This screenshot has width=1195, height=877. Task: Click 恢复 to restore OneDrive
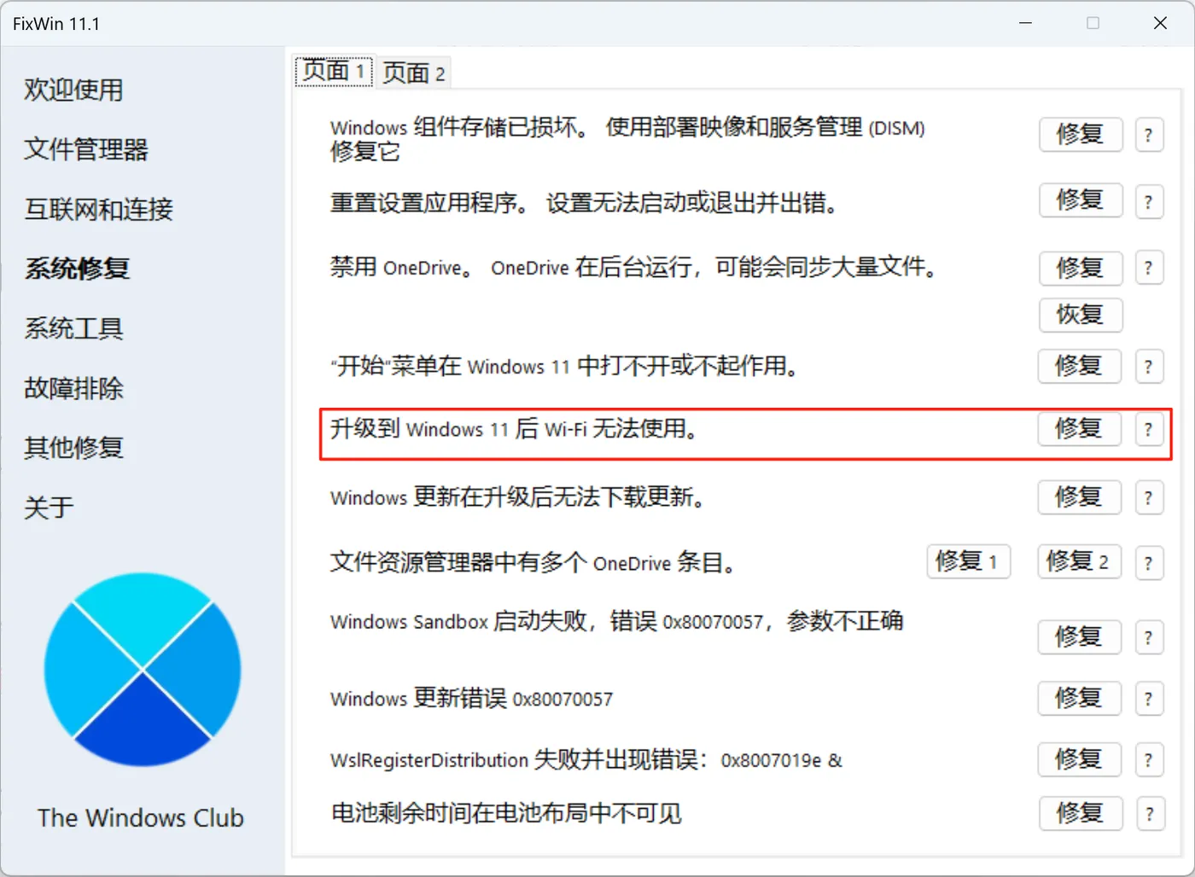click(x=1081, y=315)
